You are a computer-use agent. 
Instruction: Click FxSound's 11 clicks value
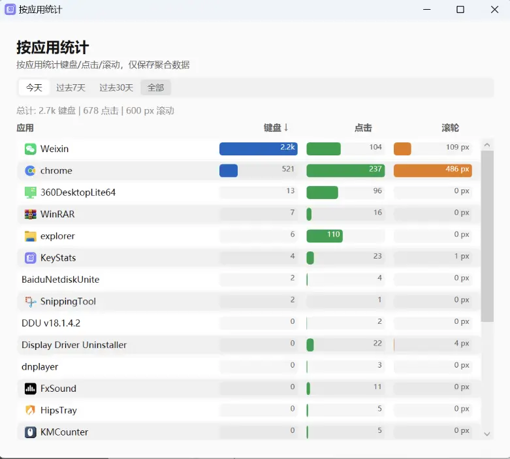(x=377, y=387)
